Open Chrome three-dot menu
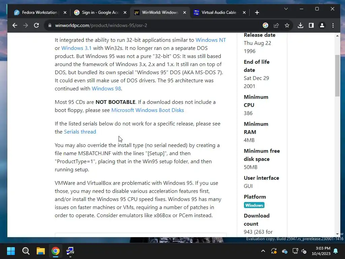Viewport: 345px width, 259px height. [333, 25]
